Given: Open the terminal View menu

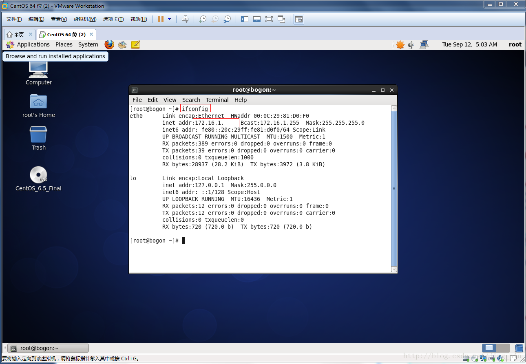Looking at the screenshot, I should (x=170, y=100).
